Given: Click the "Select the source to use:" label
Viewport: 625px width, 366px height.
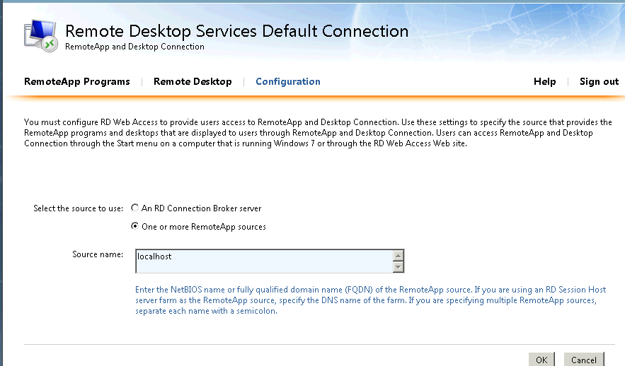Looking at the screenshot, I should (x=79, y=208).
